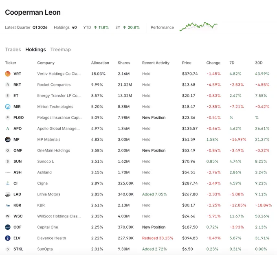277x255 pixels.
Task: Click the Lithia Motors LAD logo icon
Action: pos(8,194)
